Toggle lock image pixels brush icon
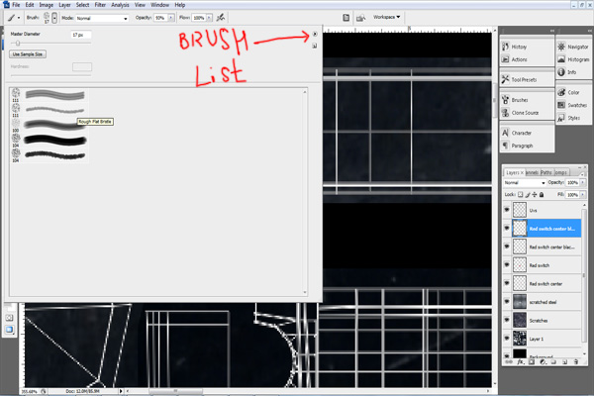The width and height of the screenshot is (594, 396). point(528,194)
